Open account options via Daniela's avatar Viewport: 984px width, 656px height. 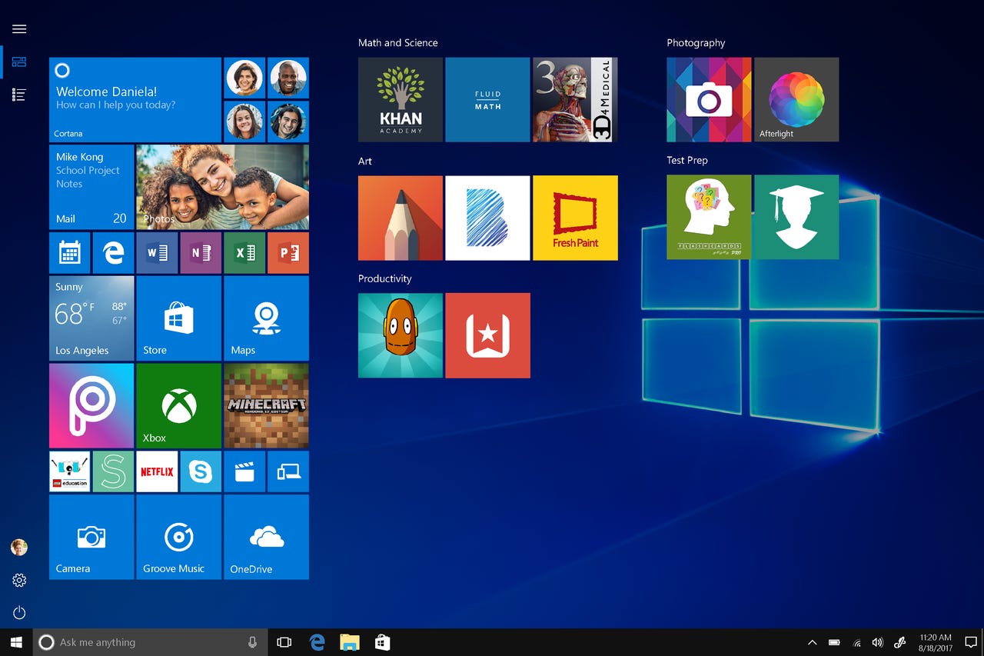point(18,547)
